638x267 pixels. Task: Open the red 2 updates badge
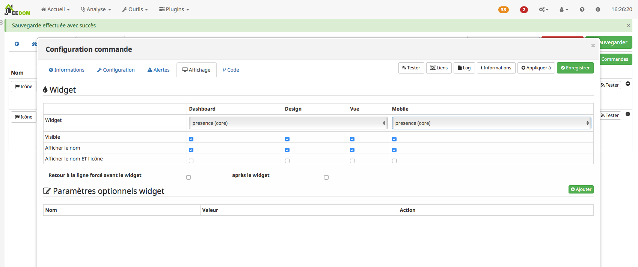pyautogui.click(x=523, y=10)
